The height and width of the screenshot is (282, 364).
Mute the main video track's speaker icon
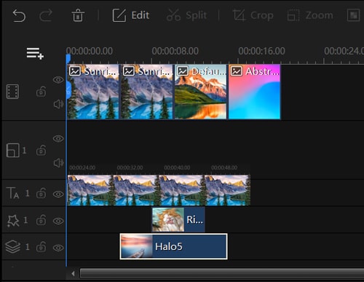58,104
